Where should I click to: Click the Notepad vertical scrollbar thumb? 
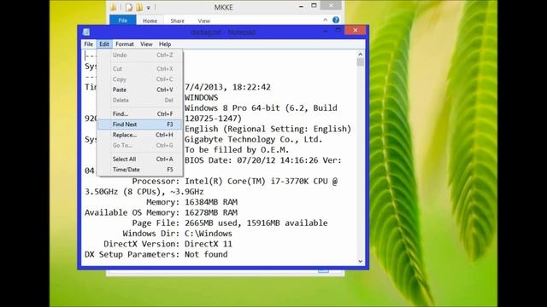[361, 62]
